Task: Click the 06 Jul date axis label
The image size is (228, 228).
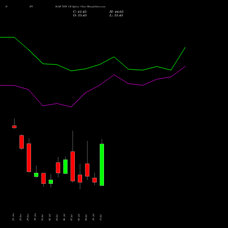Action: pos(64,217)
